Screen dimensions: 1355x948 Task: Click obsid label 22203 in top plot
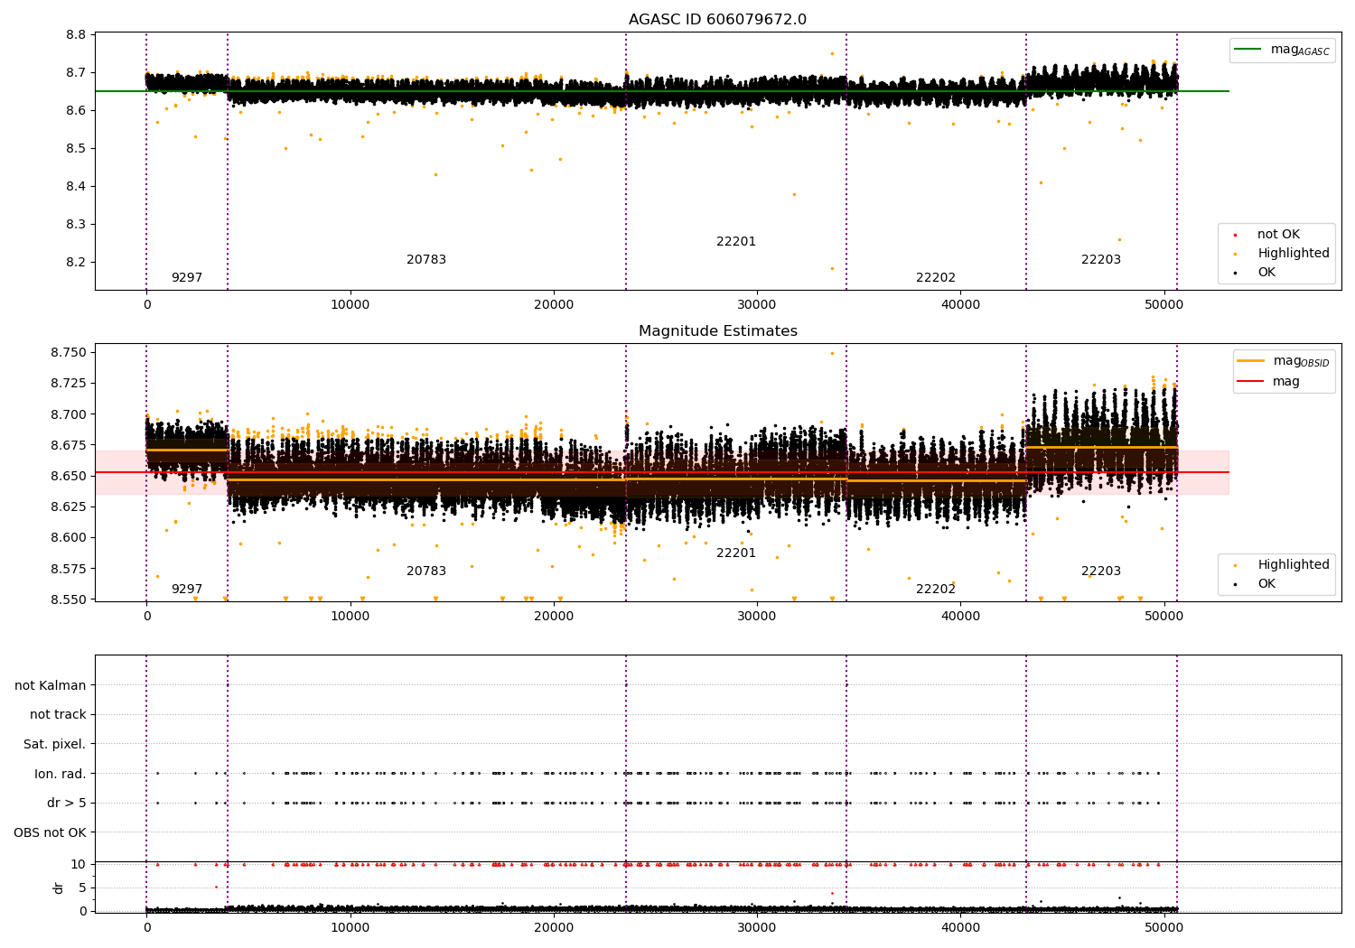click(x=1101, y=260)
